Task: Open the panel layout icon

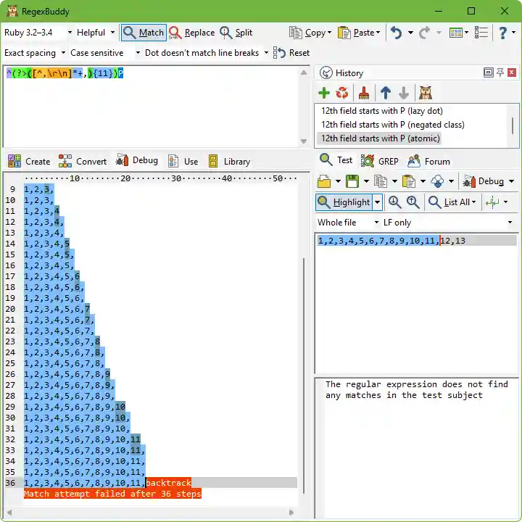Action: pyautogui.click(x=456, y=33)
